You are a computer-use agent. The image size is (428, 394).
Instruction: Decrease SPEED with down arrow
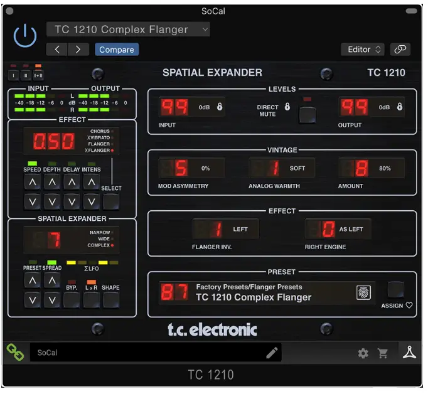(x=33, y=202)
